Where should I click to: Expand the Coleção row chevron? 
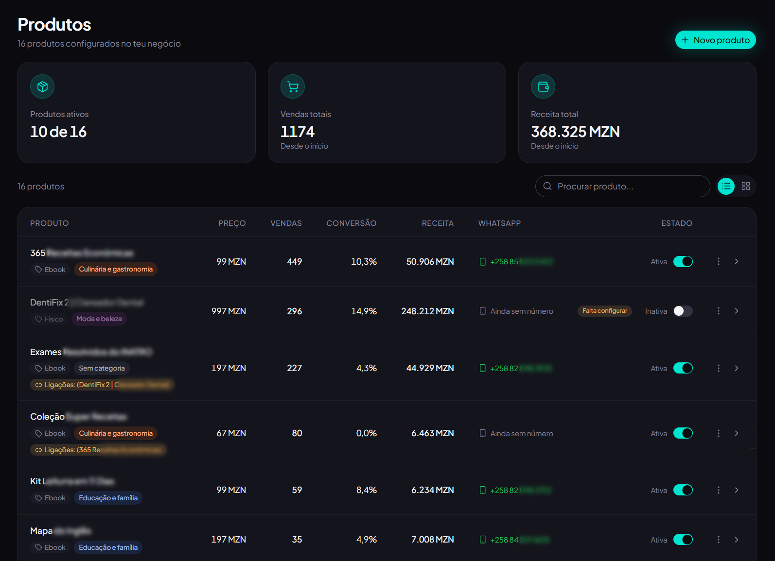[737, 433]
